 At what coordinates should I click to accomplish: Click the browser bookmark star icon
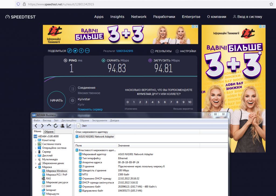coord(271,4)
